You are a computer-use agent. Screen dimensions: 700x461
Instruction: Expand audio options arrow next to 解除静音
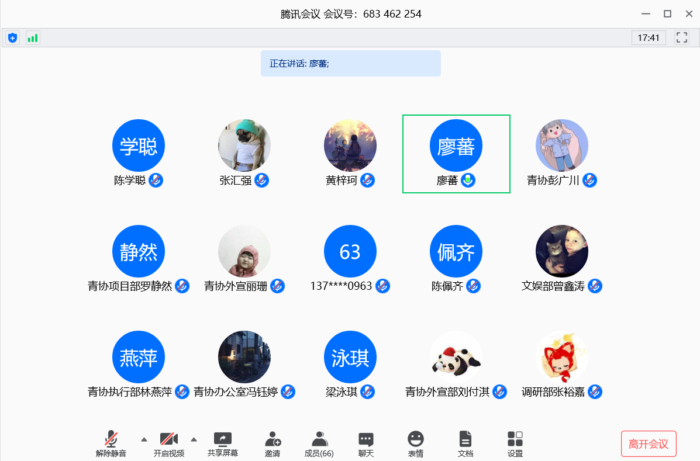[x=144, y=439]
